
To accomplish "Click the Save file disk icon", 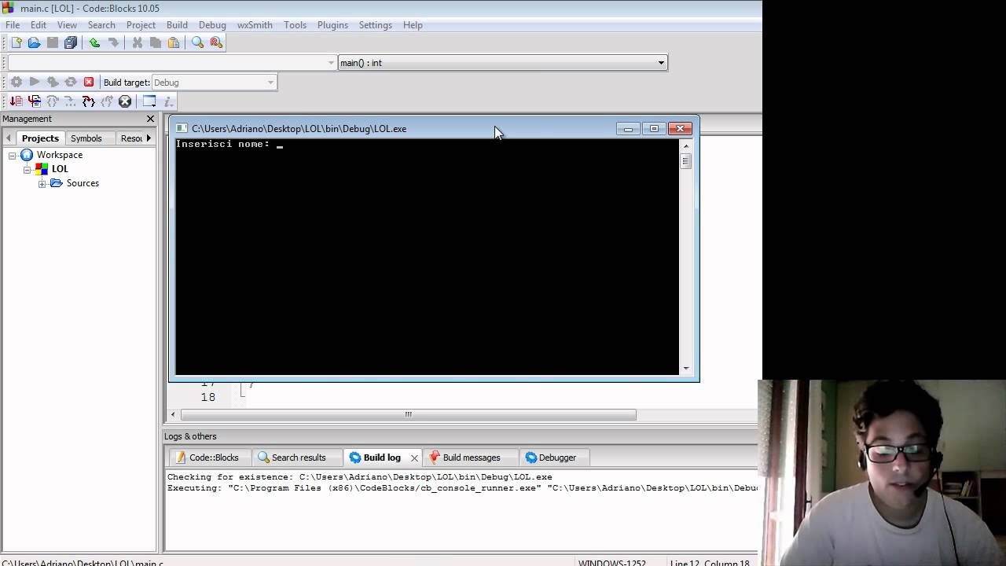I will (53, 43).
